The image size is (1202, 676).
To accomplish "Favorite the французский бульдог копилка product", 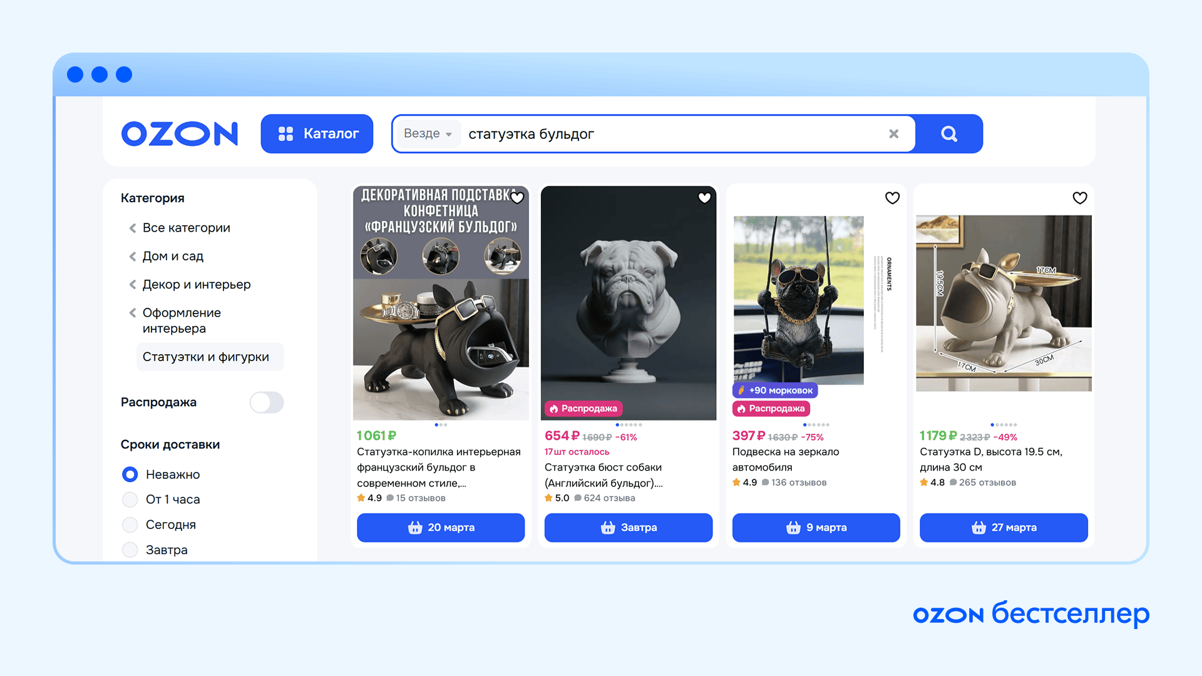I will 517,198.
